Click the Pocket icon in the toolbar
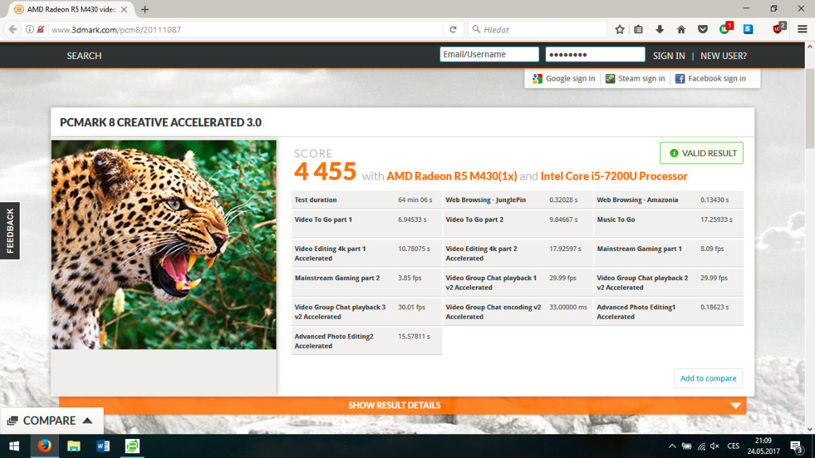 (703, 29)
